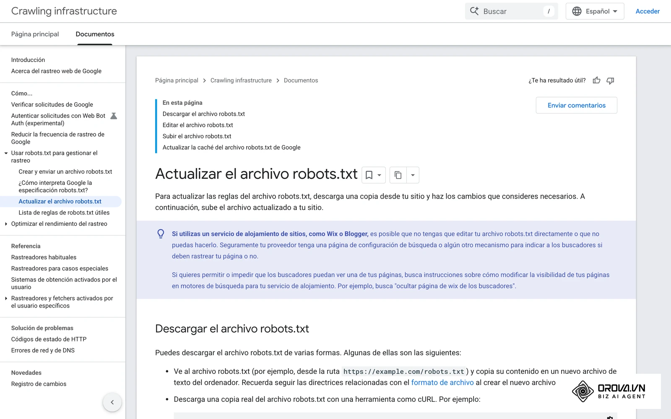Screen dimensions: 671x419
Task: Focus the Buscar search field
Action: (x=512, y=11)
